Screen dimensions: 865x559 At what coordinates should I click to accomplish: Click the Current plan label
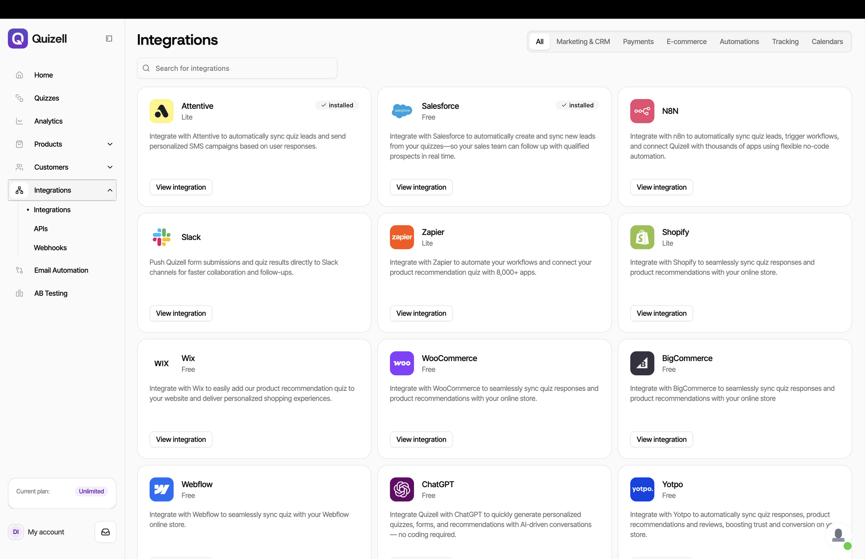(33, 491)
